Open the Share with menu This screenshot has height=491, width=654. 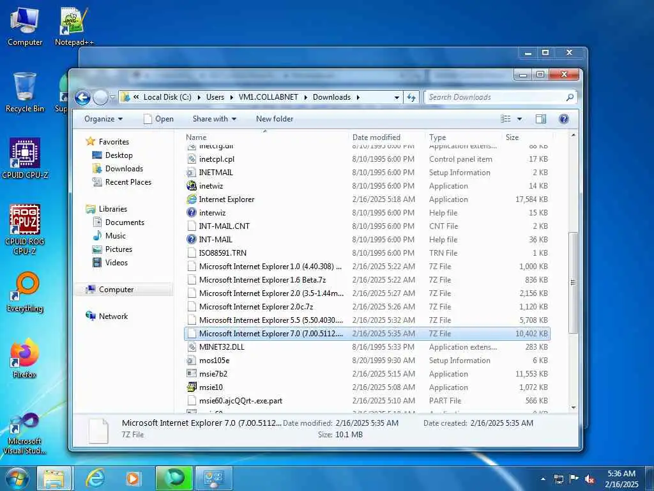click(x=215, y=119)
